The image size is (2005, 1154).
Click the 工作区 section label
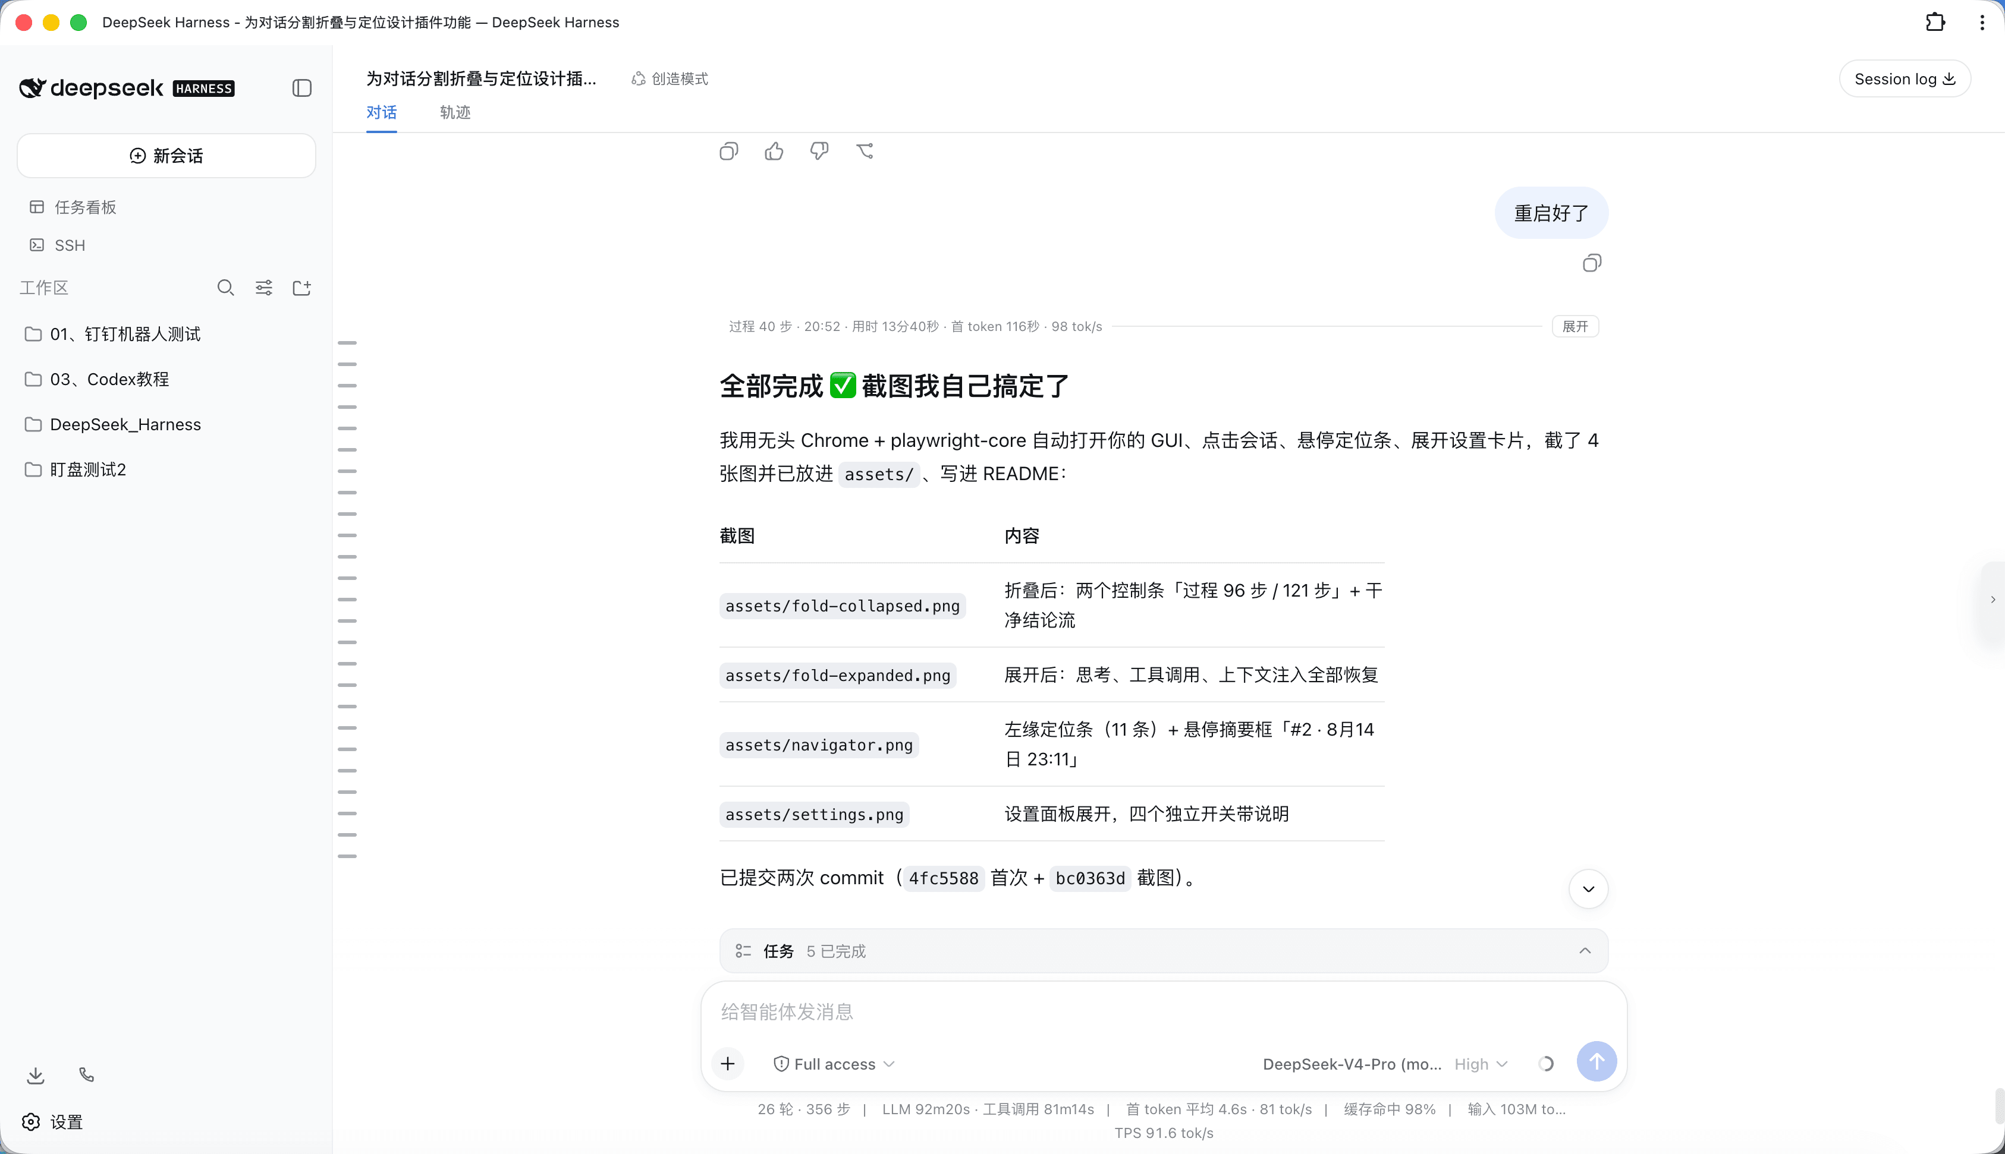tap(45, 288)
